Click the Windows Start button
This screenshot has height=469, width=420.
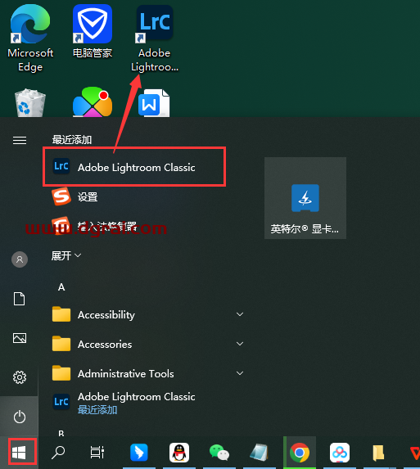[x=19, y=453]
